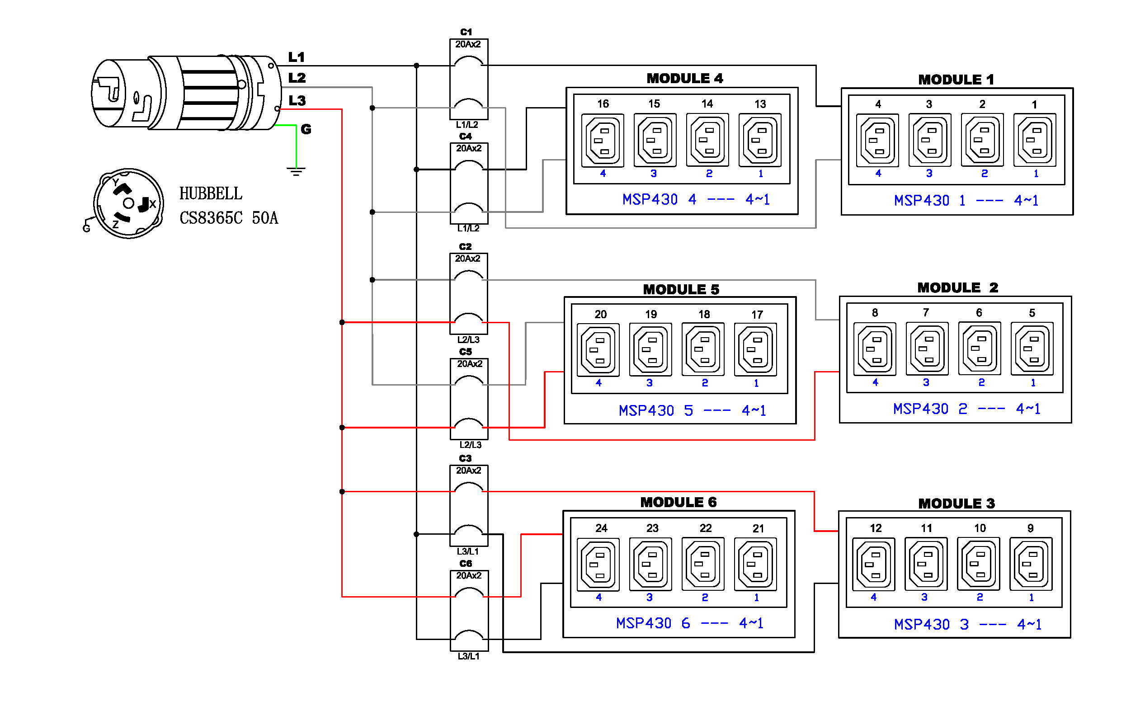Select the C6 breaker block
Screen dimensions: 1145x711
[469, 610]
